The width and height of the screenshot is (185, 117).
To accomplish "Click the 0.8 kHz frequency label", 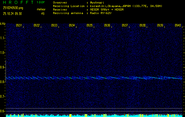I will [3, 82].
